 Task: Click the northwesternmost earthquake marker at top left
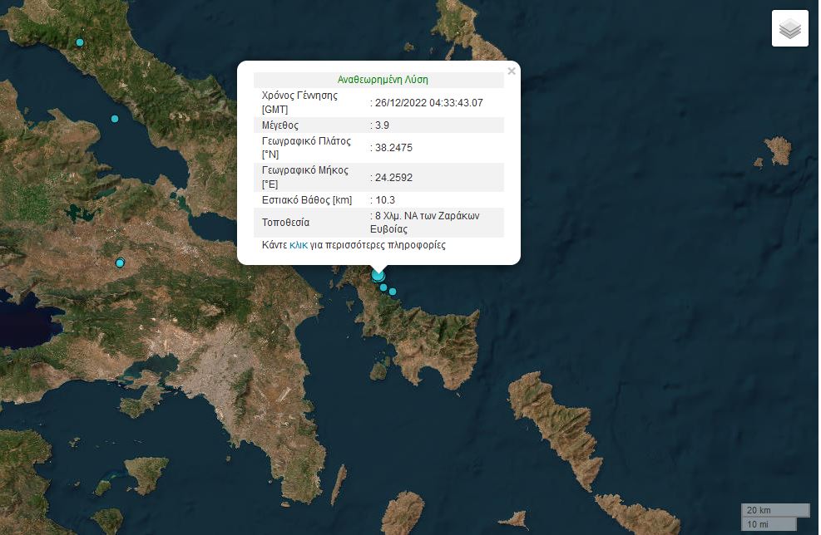point(80,42)
